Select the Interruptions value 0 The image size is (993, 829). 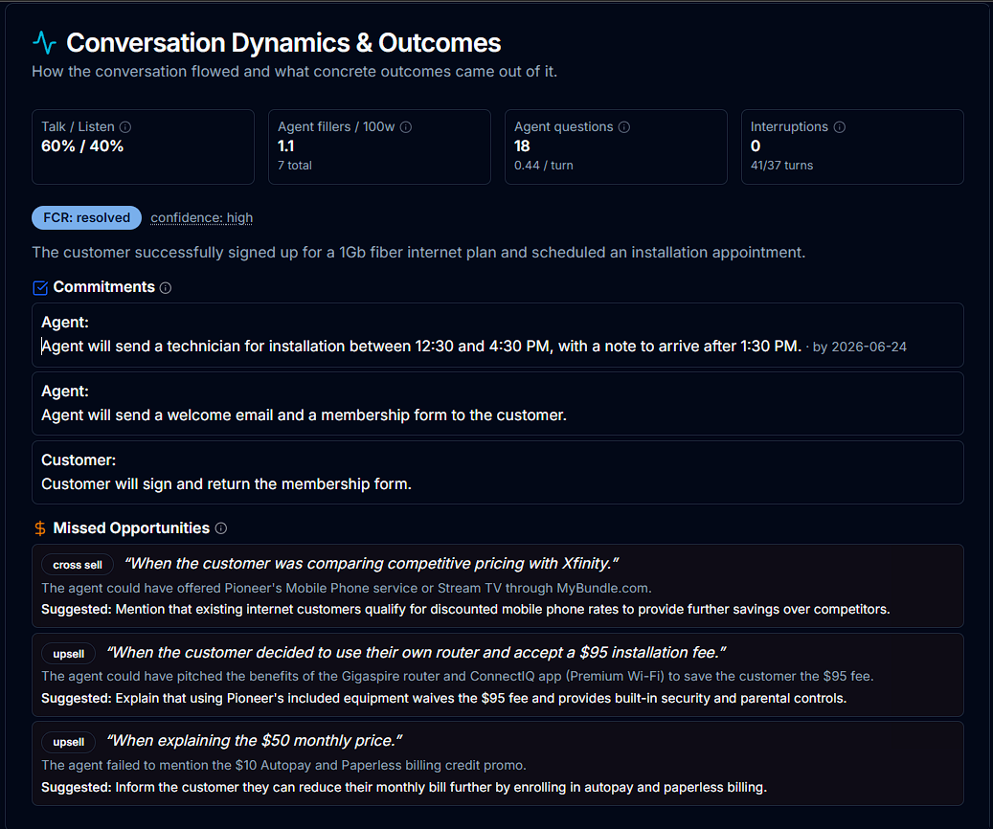(x=756, y=146)
